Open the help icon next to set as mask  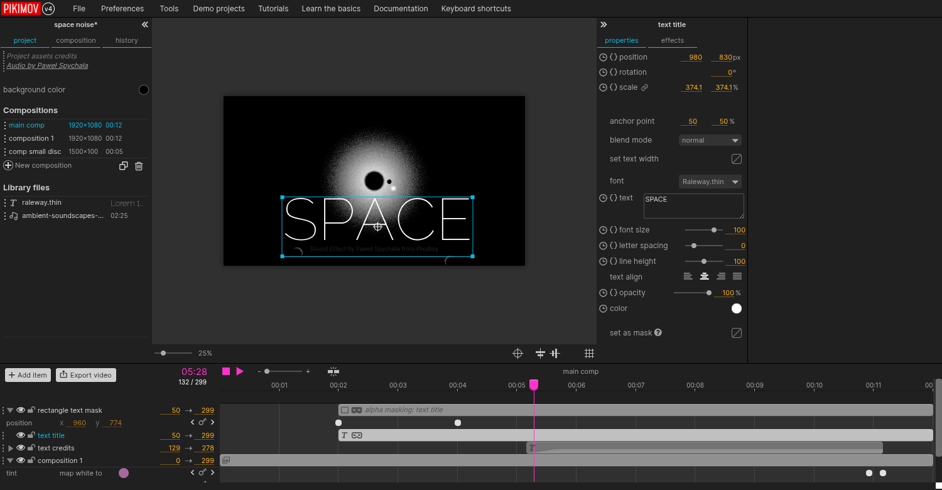click(658, 332)
